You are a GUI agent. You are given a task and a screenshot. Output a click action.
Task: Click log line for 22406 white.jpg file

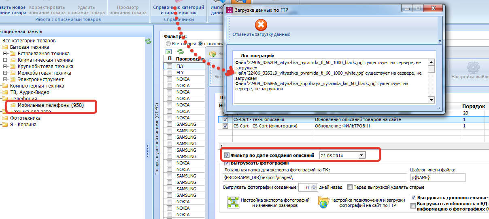click(328, 75)
